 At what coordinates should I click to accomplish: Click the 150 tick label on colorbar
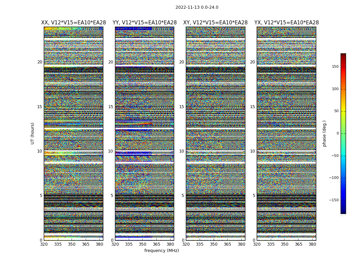(x=335, y=67)
